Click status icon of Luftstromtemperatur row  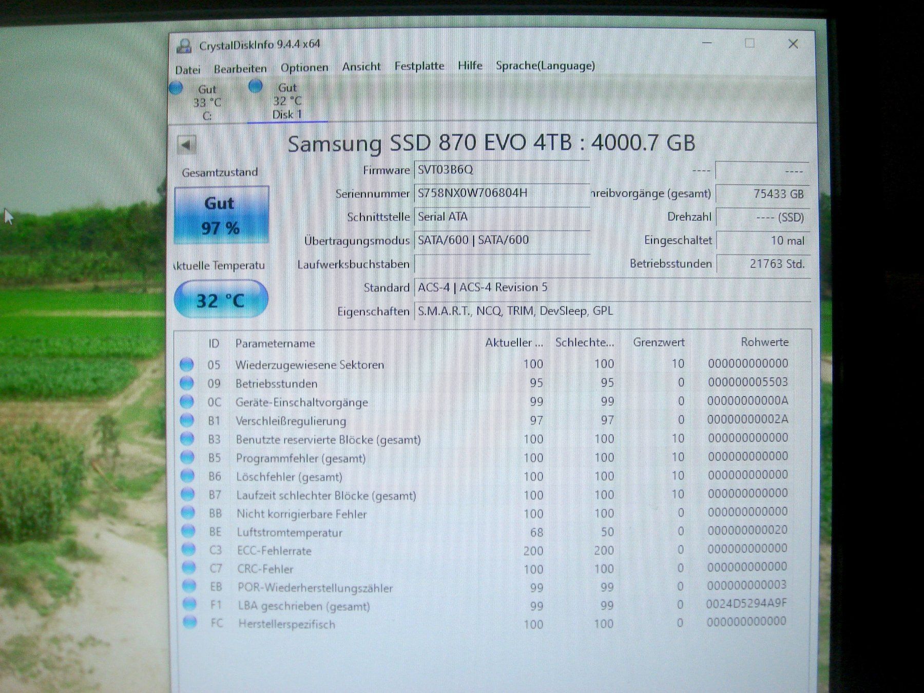coord(188,531)
